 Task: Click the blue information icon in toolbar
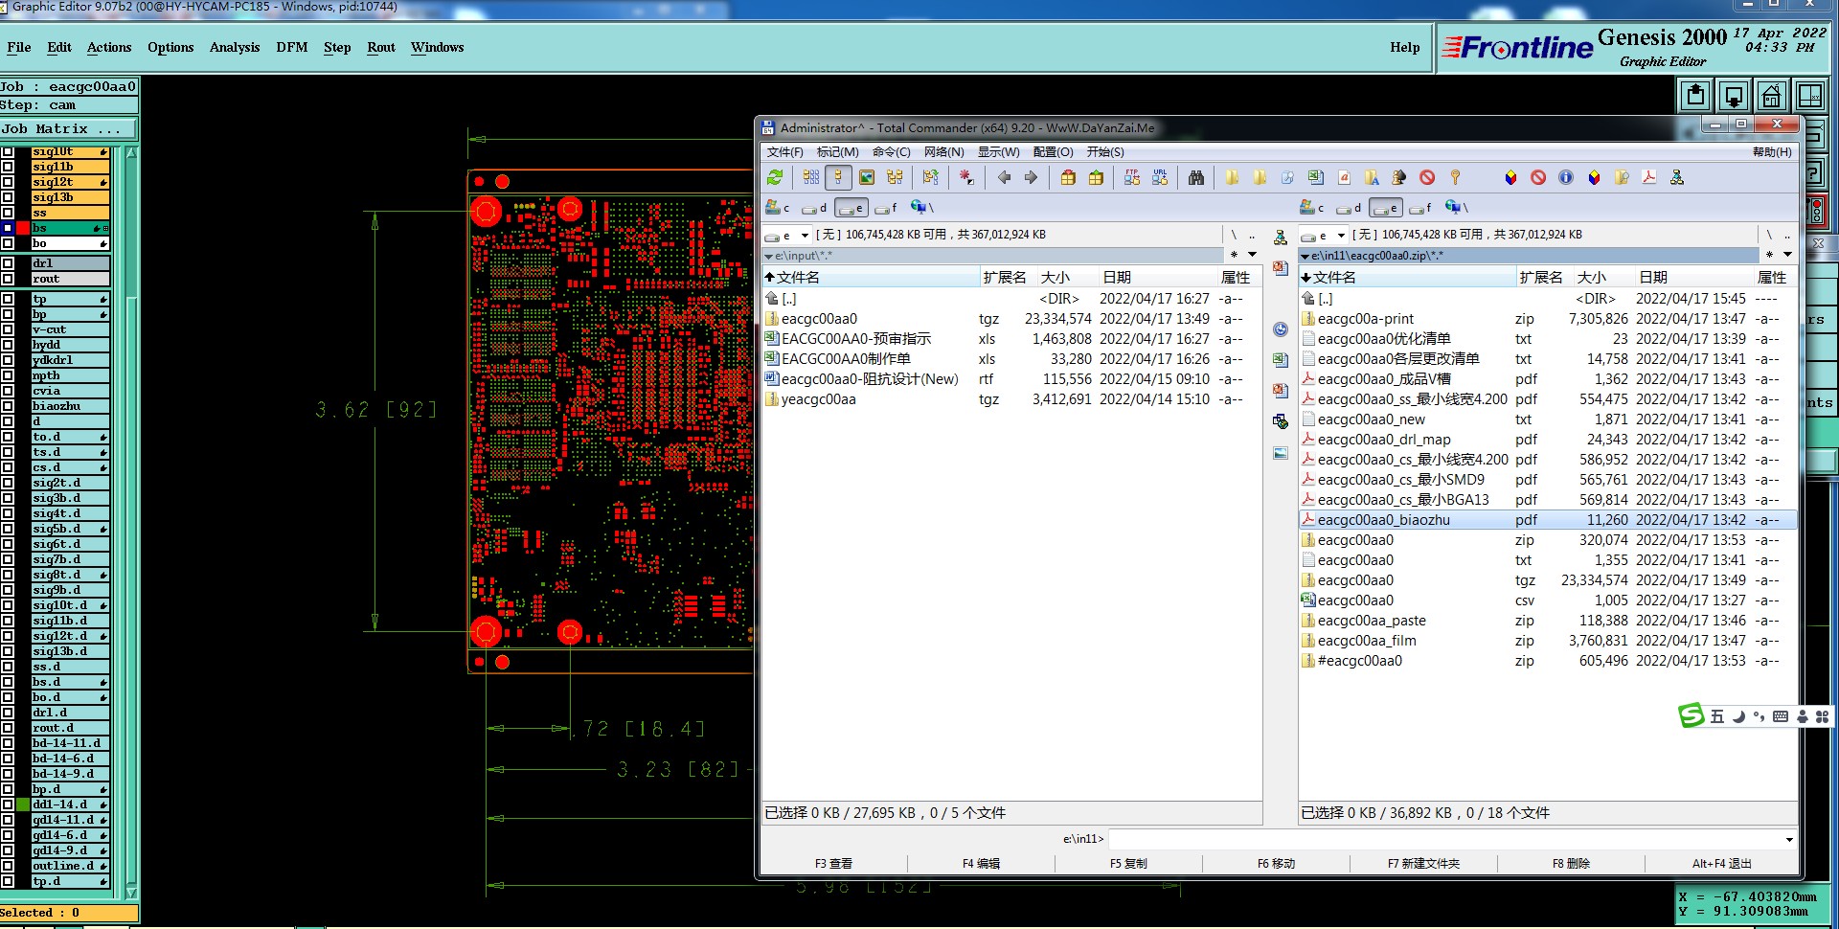click(x=1566, y=177)
